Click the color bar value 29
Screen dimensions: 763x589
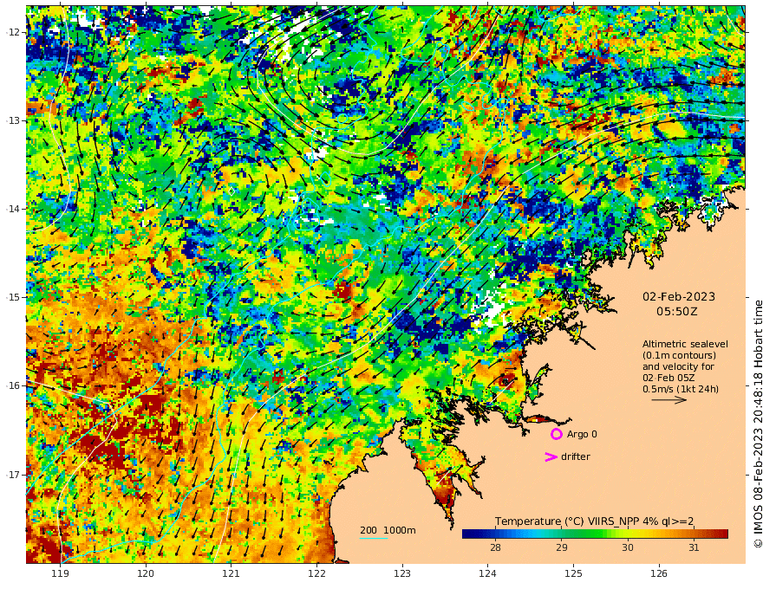562,547
